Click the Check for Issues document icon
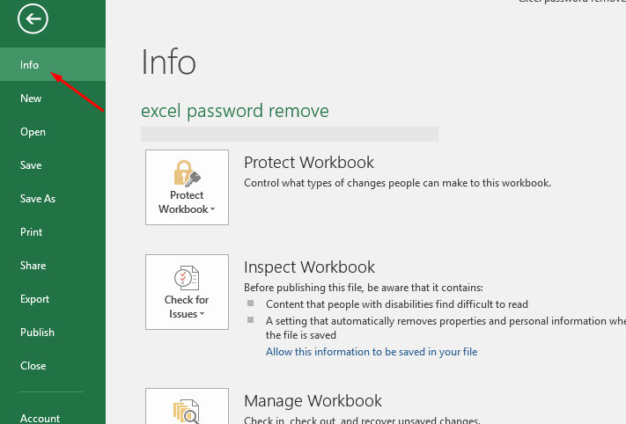Screen dimensions: 626x424 [x=187, y=277]
